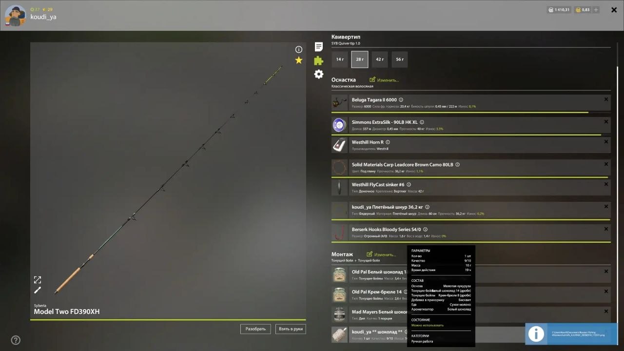Click Изменить next to Оснастка
The height and width of the screenshot is (351, 624).
384,80
